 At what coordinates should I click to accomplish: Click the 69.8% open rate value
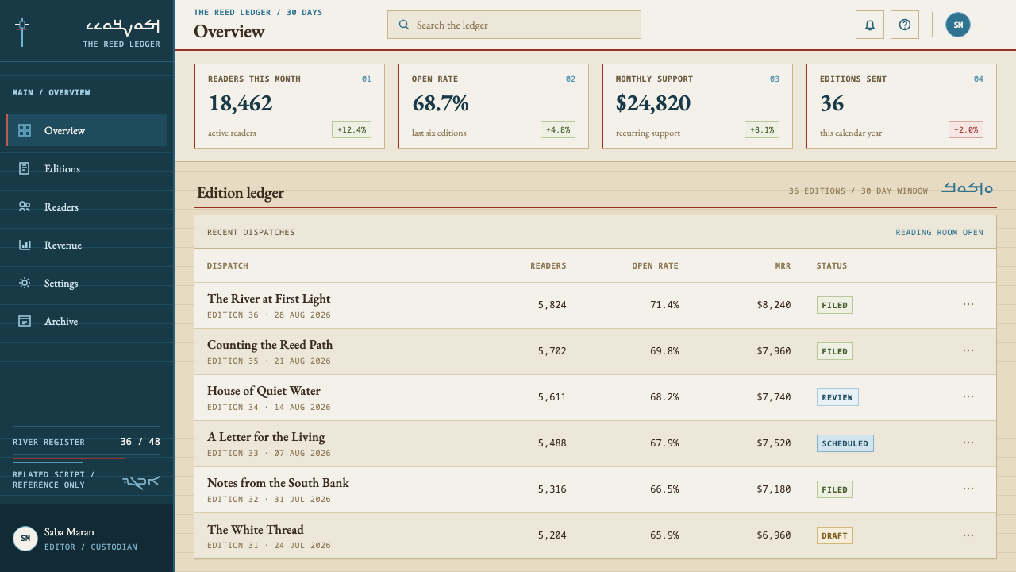pos(664,351)
